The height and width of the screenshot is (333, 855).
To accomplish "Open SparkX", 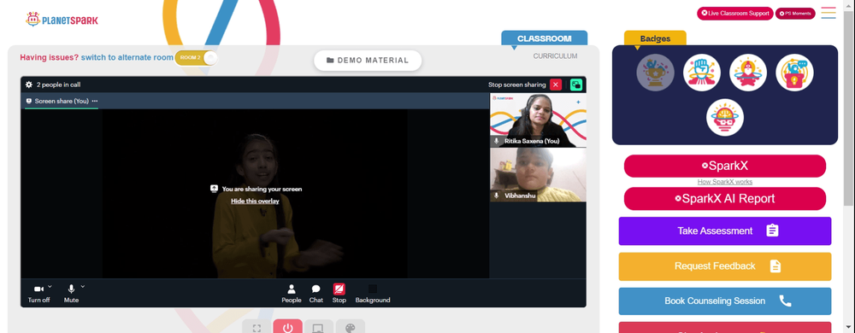I will [x=725, y=166].
